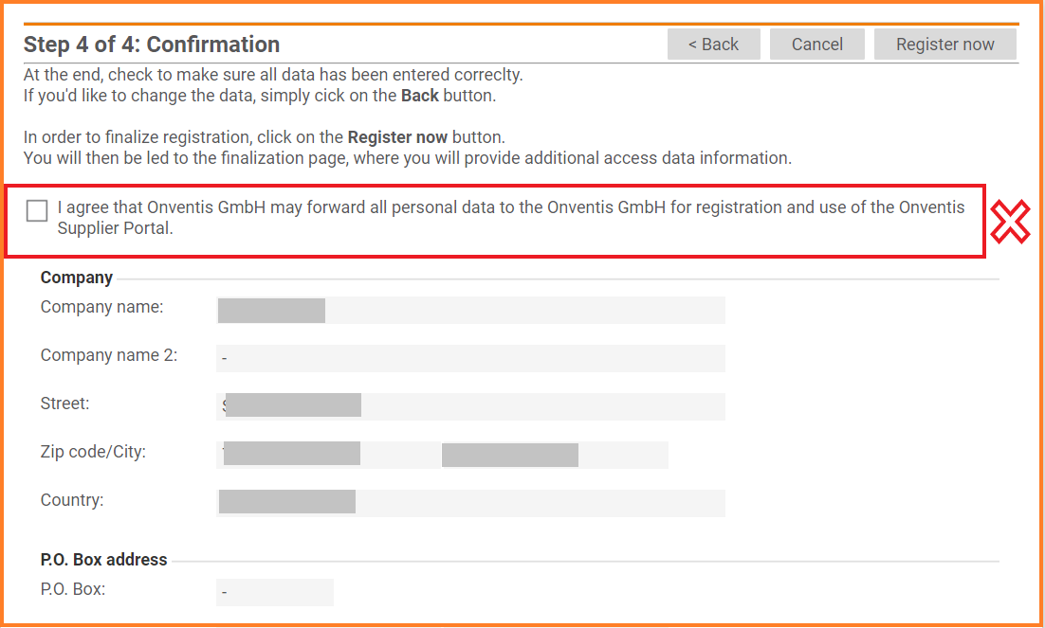Select the City input field
Screen dimensions: 1045x628
(x=555, y=454)
